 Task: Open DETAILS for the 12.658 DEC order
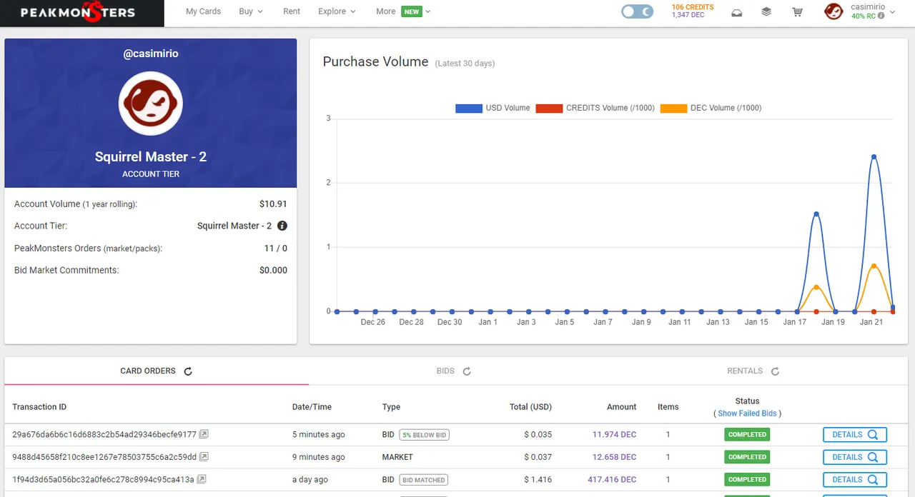click(x=855, y=457)
